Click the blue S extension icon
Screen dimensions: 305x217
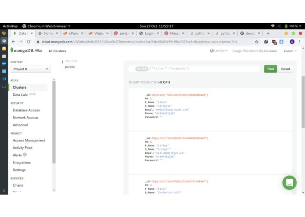point(281,42)
